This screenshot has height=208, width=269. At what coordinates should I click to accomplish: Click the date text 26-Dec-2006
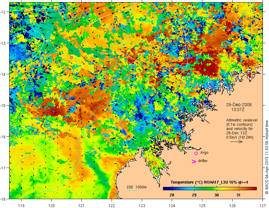pyautogui.click(x=239, y=105)
